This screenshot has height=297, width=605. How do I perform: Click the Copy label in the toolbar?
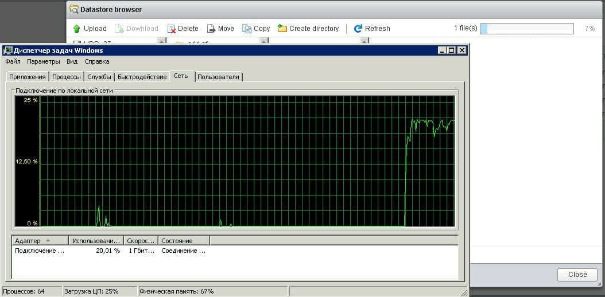(x=262, y=29)
